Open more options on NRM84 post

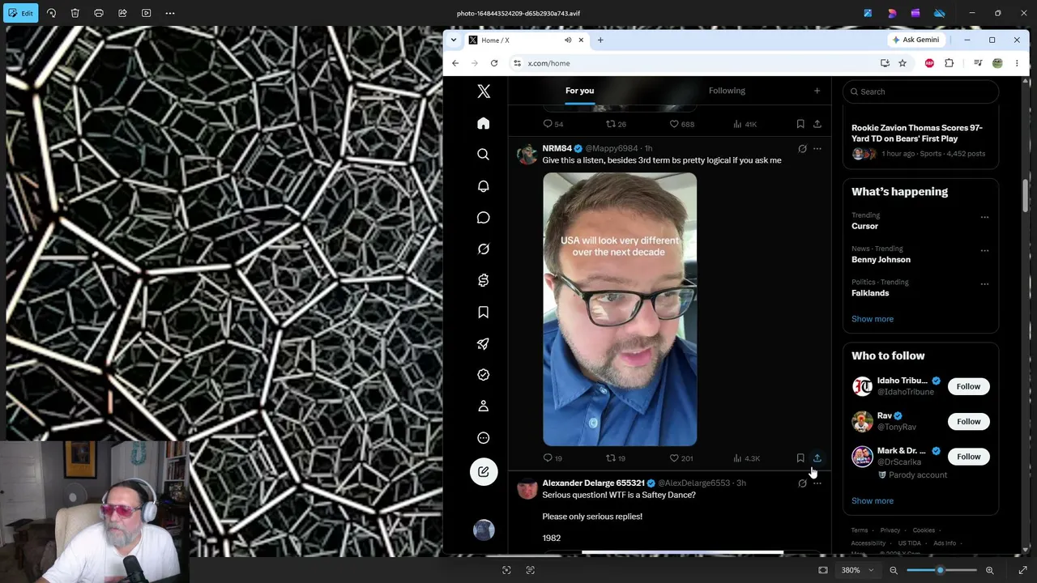point(817,149)
